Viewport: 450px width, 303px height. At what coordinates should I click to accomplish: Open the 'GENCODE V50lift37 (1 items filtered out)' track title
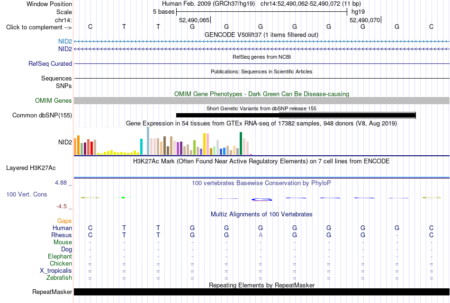pyautogui.click(x=261, y=35)
